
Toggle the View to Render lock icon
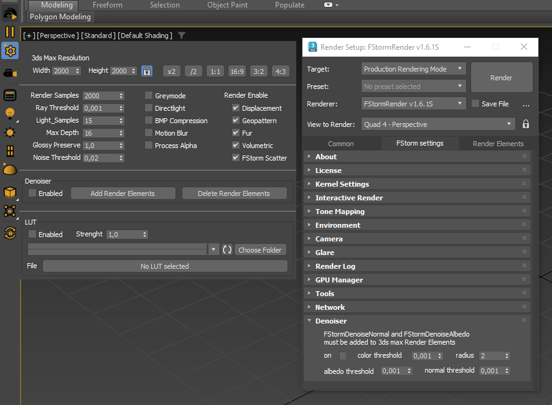(526, 124)
